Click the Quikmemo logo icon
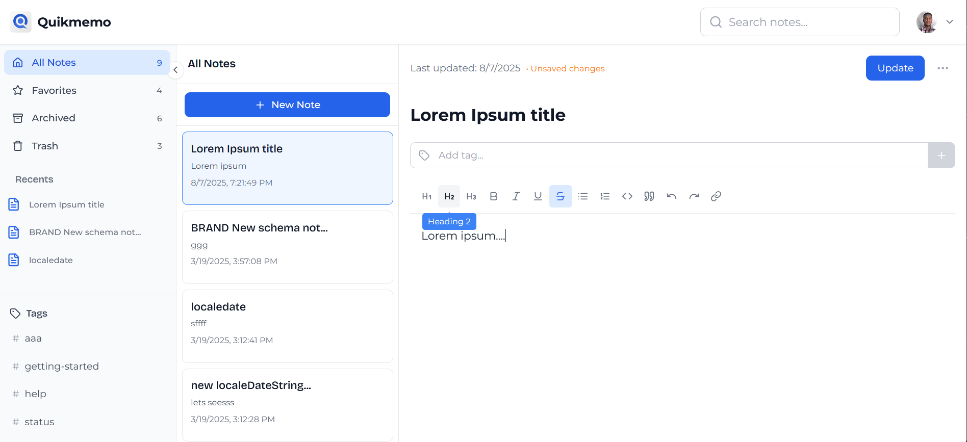The width and height of the screenshot is (967, 442). (x=21, y=22)
